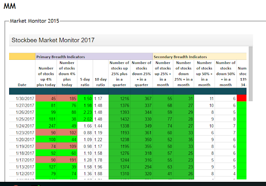Click 'Number of stocks down 50% + in a month' header
Image resolution: width=266 pixels, height=186 pixels.
[x=226, y=73]
